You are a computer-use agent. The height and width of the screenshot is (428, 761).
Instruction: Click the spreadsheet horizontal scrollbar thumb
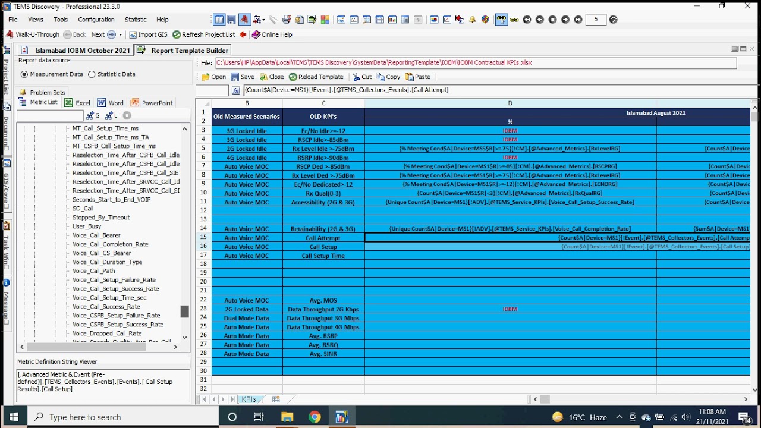pyautogui.click(x=545, y=399)
